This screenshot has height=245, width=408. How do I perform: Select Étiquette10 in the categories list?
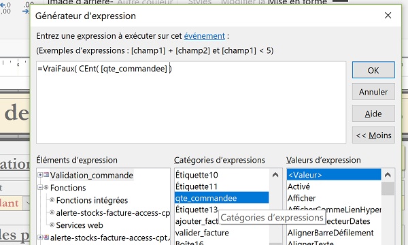197,175
